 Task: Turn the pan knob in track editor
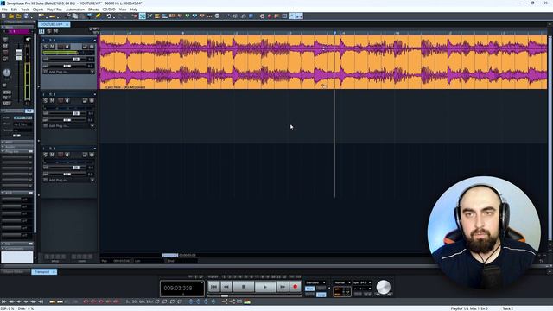pos(7,73)
